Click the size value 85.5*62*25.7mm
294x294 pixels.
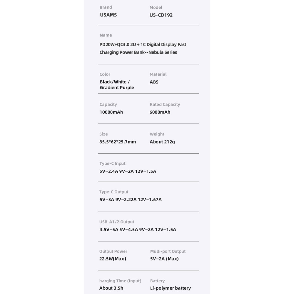pyautogui.click(x=118, y=142)
